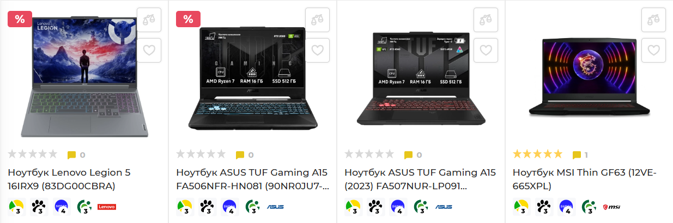Click the discount percent badge on Lenovo Legion
Image resolution: width=673 pixels, height=223 pixels.
(x=20, y=19)
